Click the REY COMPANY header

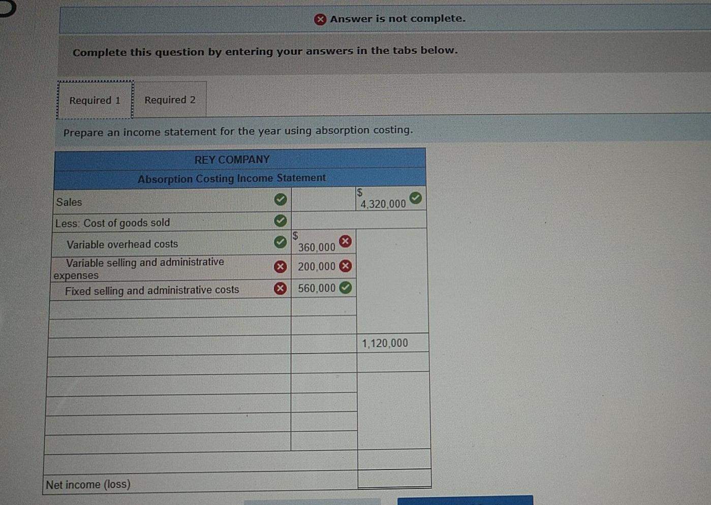coord(232,160)
